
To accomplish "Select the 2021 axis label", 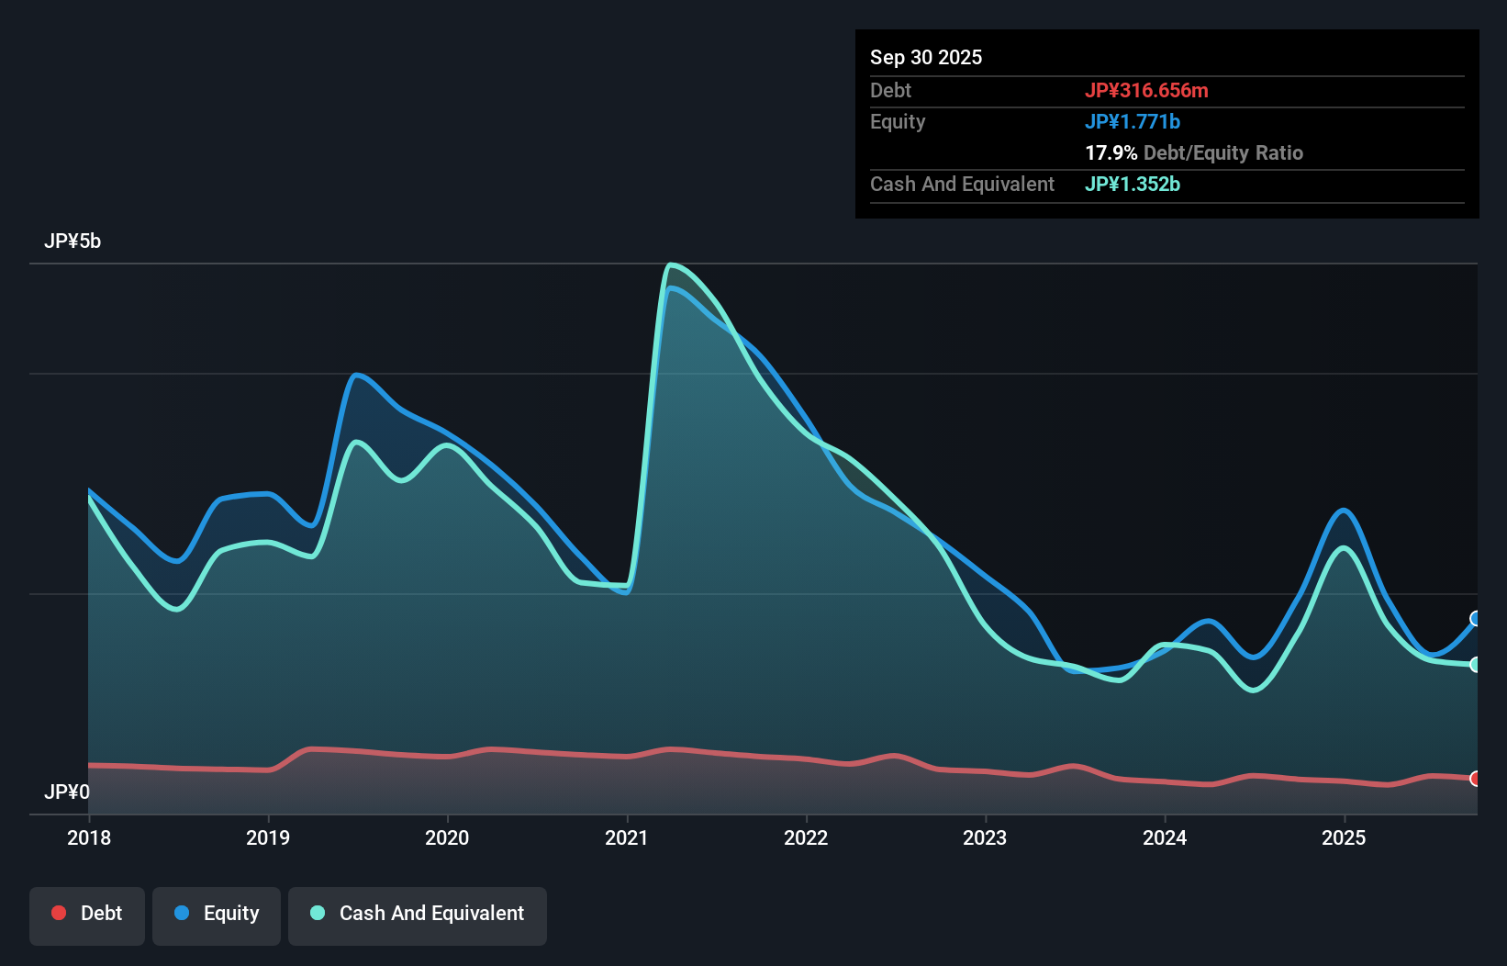I will coord(627,837).
